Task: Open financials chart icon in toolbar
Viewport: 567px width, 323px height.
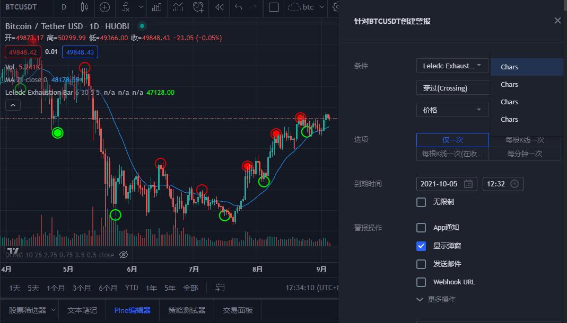Action: (178, 7)
